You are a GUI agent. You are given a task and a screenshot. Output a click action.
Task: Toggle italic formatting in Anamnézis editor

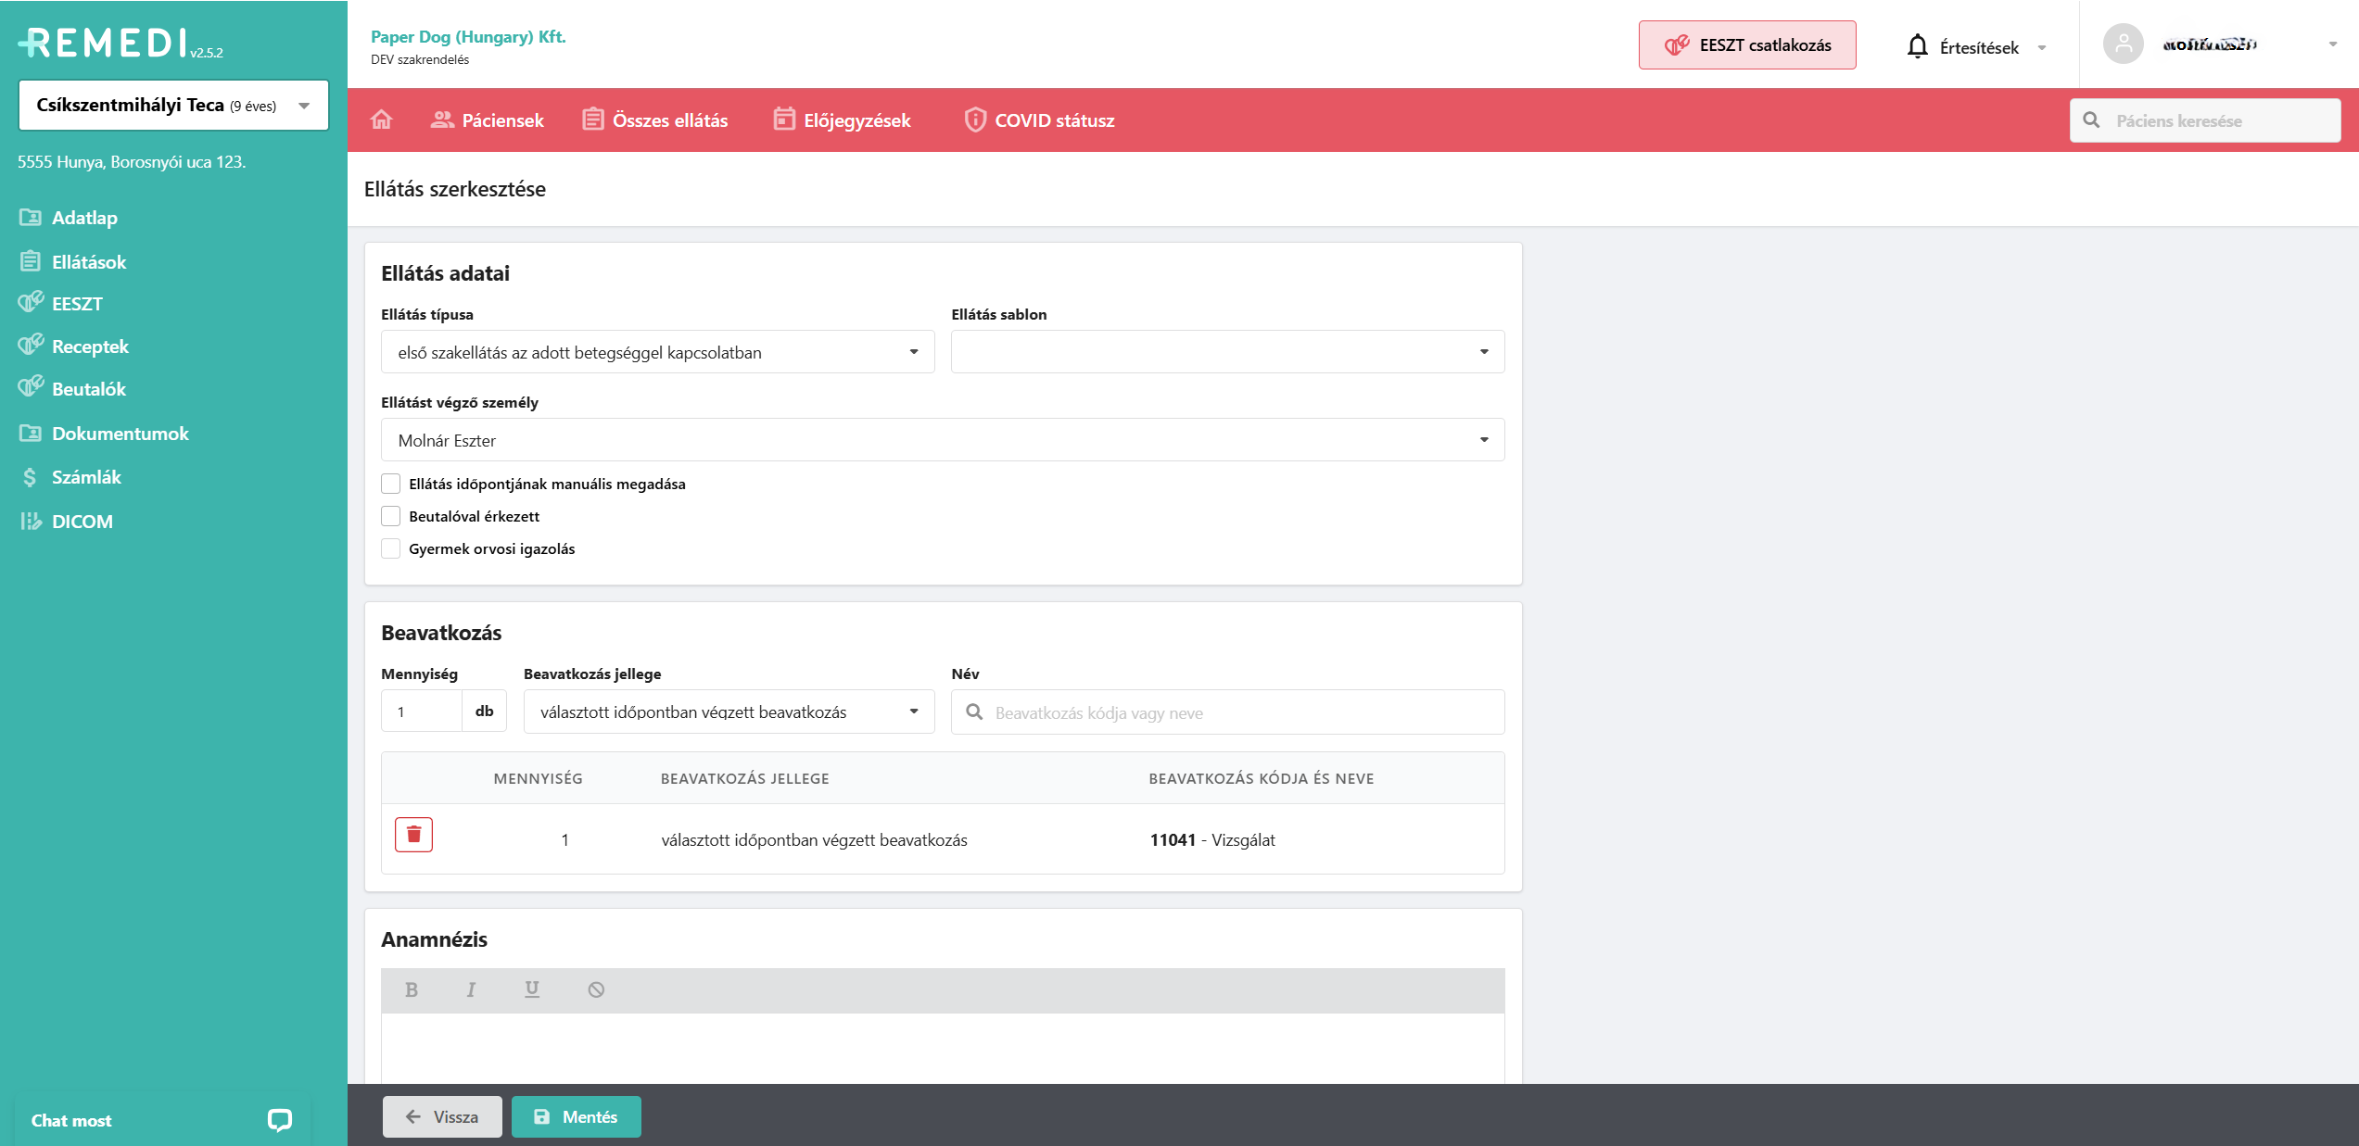tap(471, 989)
